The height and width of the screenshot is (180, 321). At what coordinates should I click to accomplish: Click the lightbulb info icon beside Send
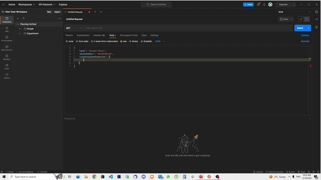(x=316, y=27)
